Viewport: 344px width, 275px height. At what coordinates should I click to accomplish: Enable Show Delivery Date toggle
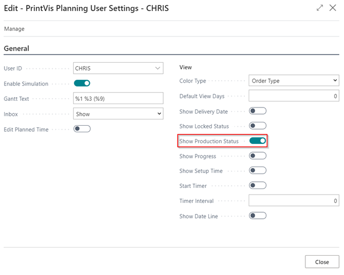(x=258, y=111)
